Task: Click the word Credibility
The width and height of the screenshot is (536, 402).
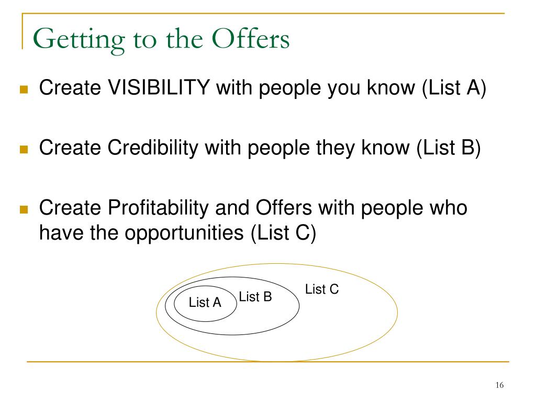Action: pyautogui.click(x=153, y=148)
